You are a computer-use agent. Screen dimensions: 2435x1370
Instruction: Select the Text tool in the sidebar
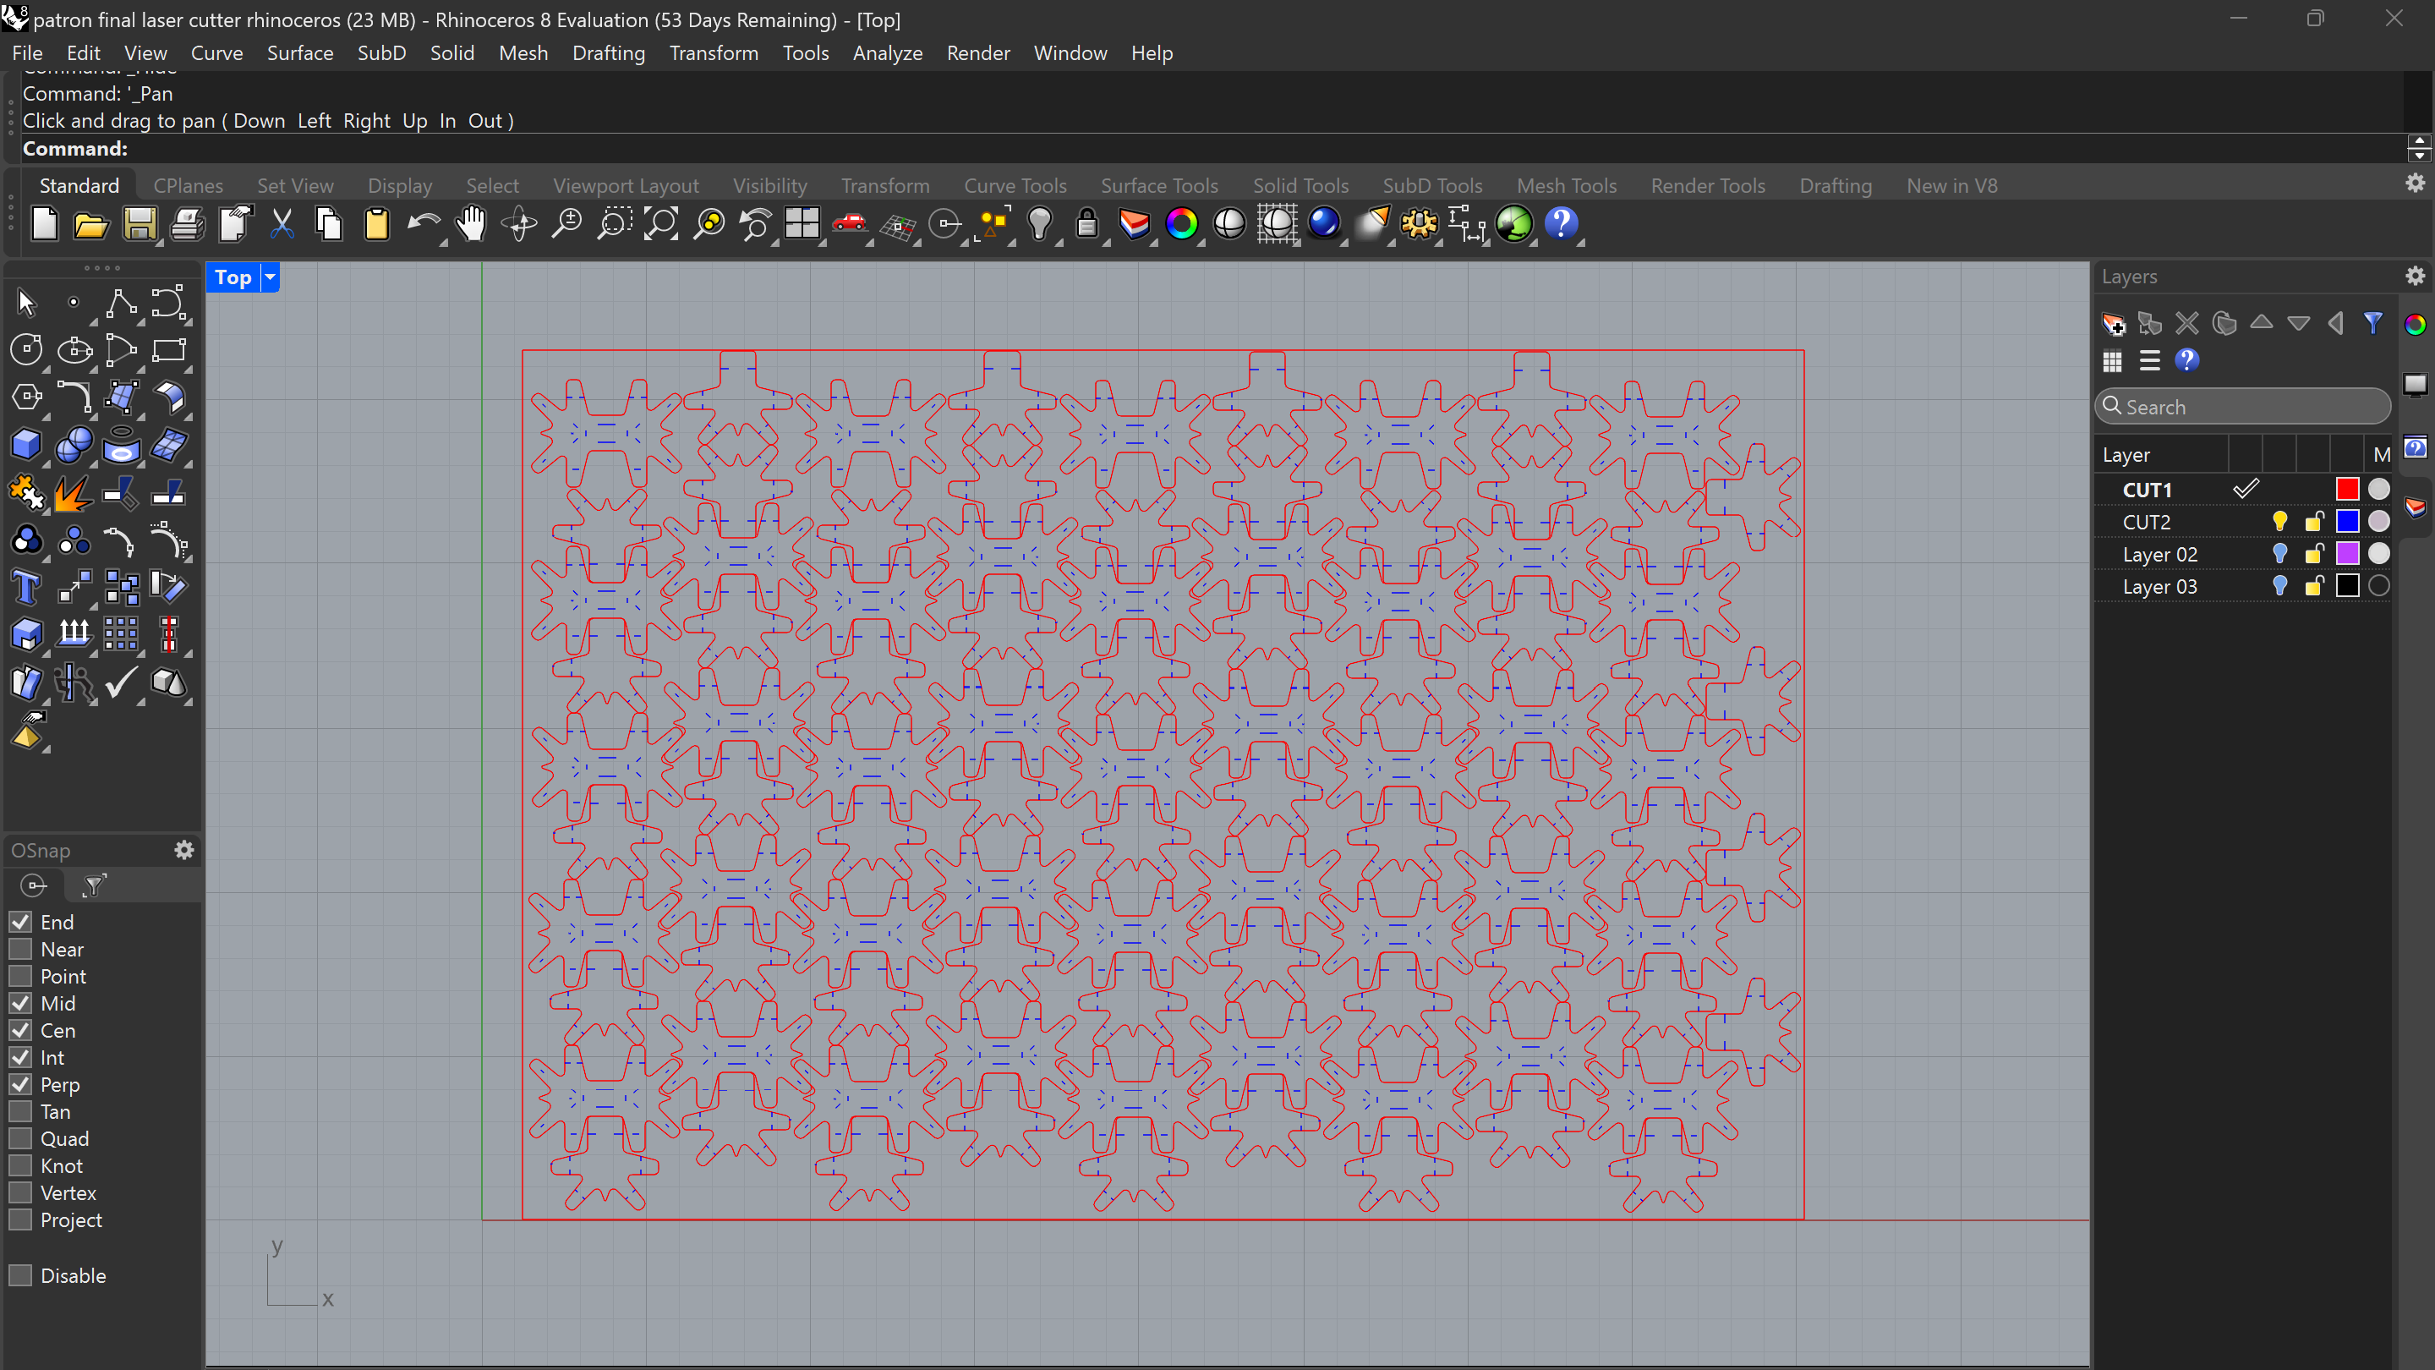click(26, 587)
